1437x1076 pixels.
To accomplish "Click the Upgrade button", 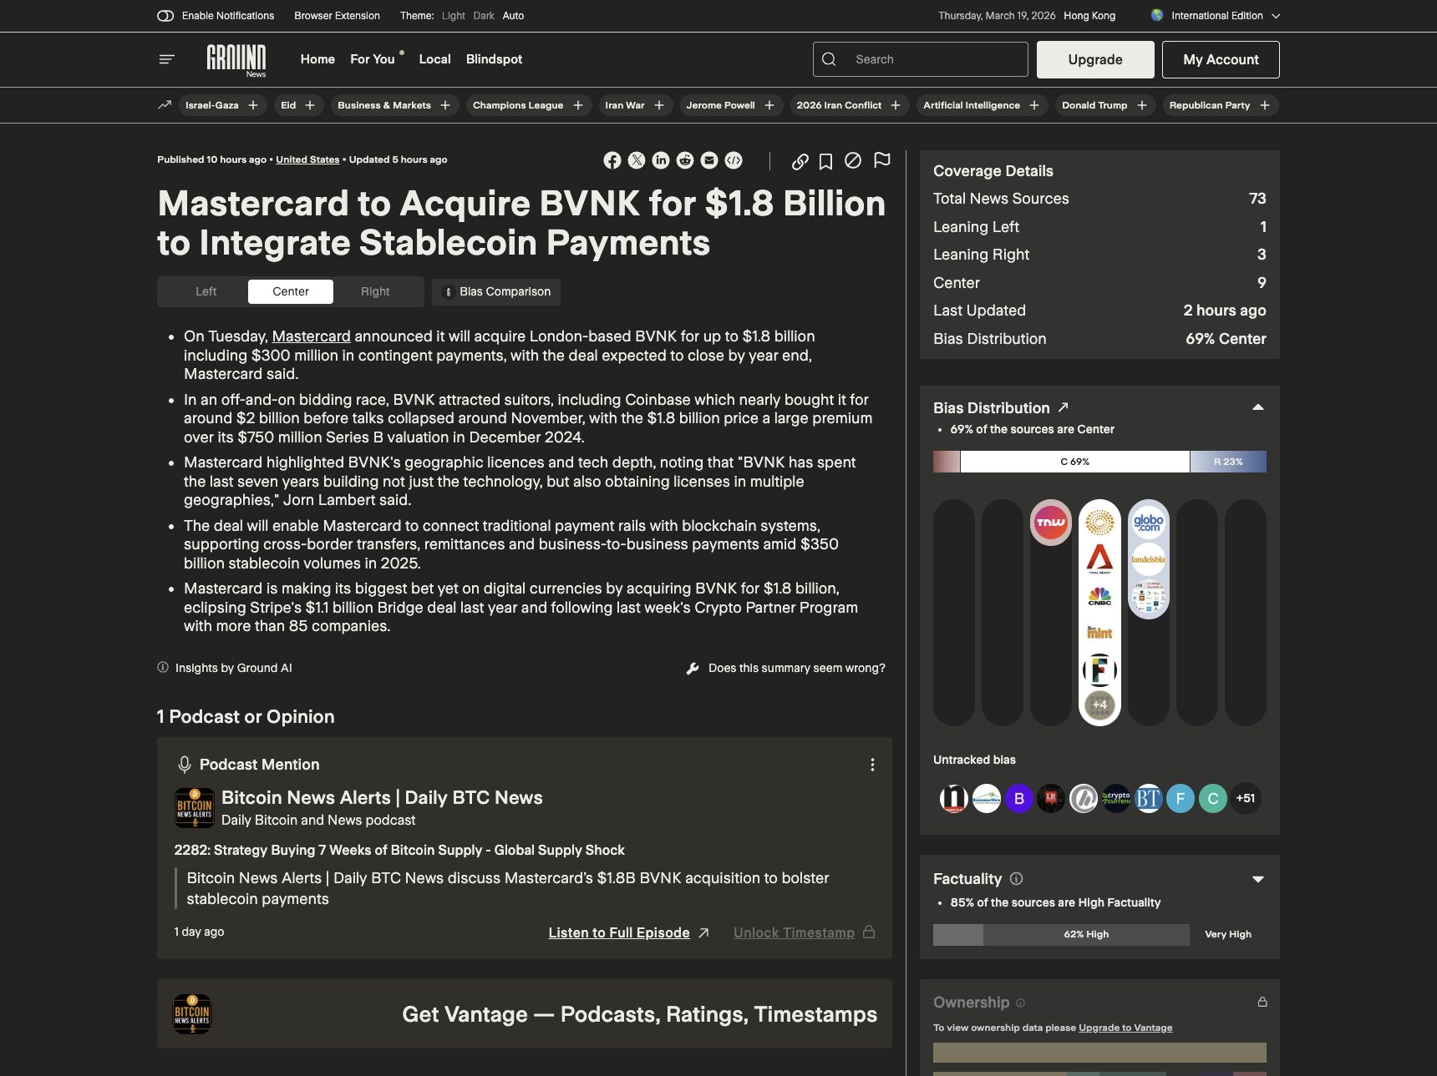I will pyautogui.click(x=1095, y=59).
